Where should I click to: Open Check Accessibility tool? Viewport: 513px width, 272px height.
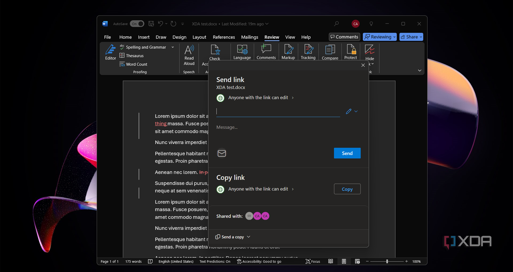tap(215, 52)
